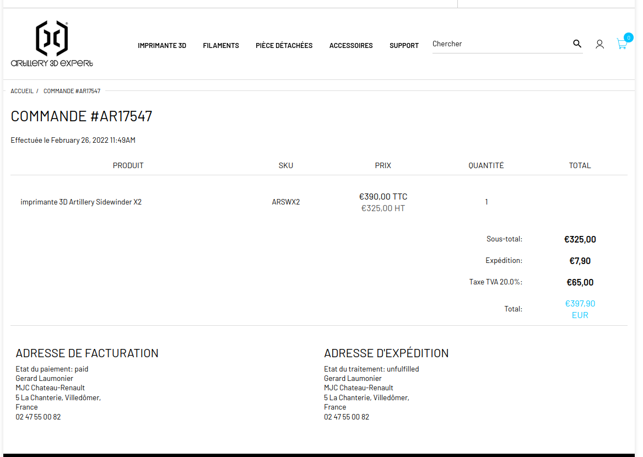This screenshot has width=643, height=457.
Task: Click the €397,90 EUR total amount
Action: click(580, 309)
